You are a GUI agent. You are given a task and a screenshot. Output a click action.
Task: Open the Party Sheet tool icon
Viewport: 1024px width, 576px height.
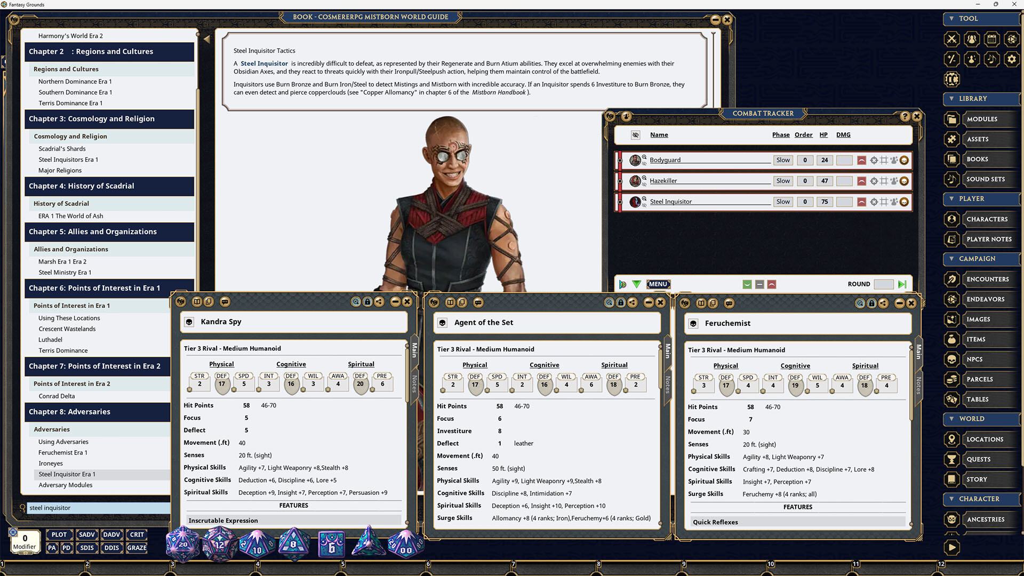pos(972,39)
